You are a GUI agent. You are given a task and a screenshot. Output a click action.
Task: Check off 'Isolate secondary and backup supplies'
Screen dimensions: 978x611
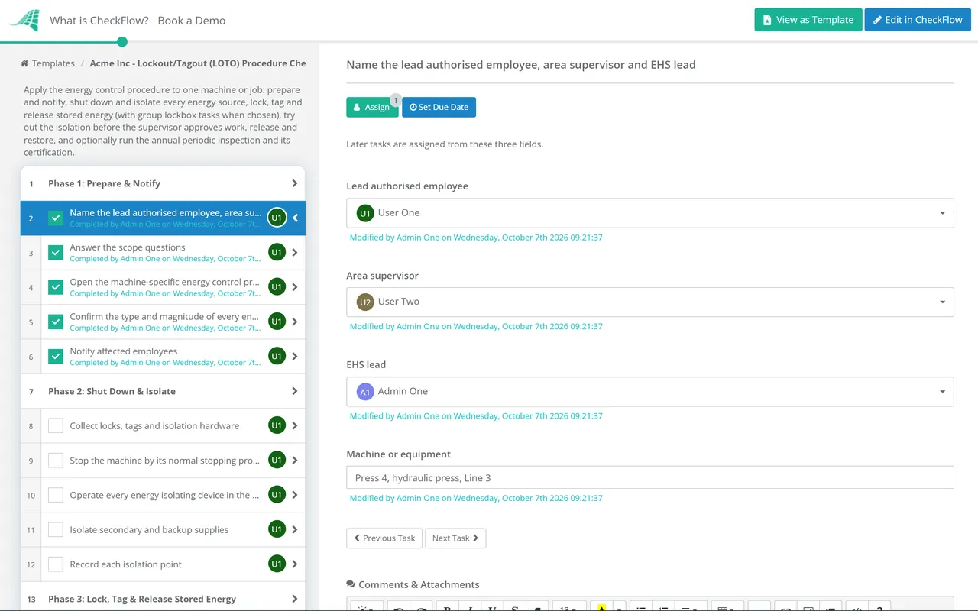(56, 530)
